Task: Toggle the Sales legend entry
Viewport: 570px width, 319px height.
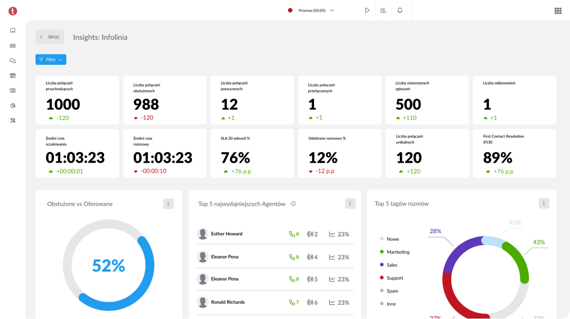Action: coord(388,265)
